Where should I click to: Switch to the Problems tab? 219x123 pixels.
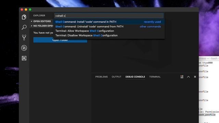(x=101, y=77)
